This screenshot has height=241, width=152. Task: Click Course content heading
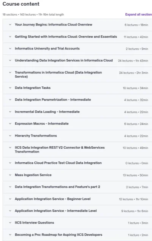point(21,4)
